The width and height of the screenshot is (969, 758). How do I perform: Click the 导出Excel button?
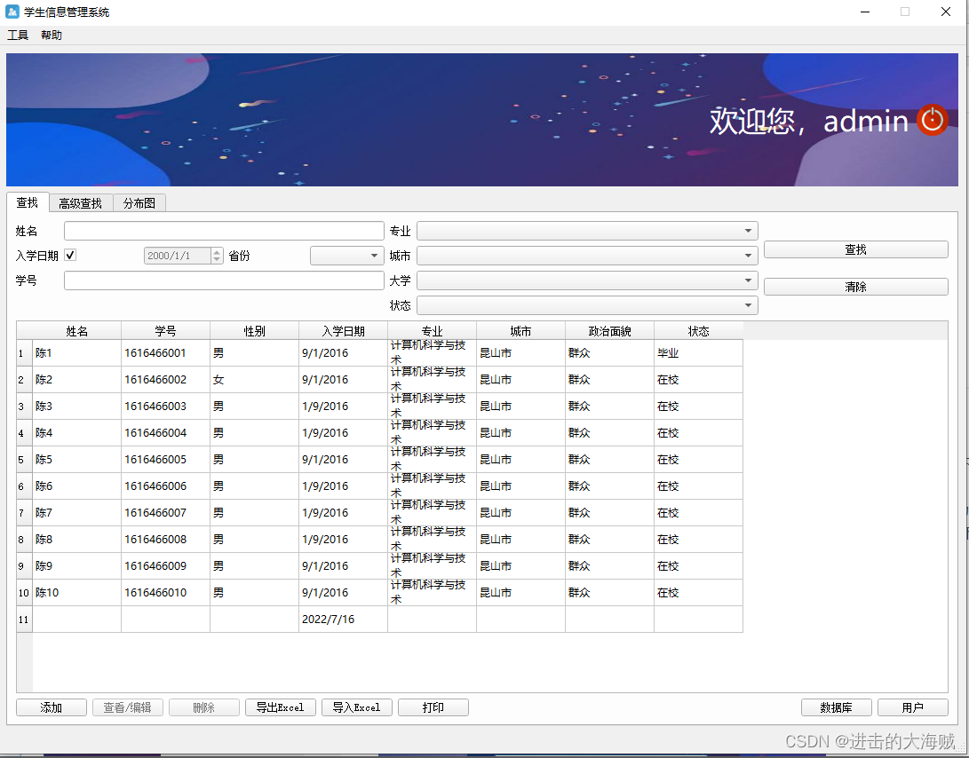pyautogui.click(x=281, y=707)
